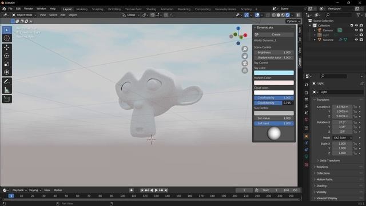Click the pan view hand icon
The width and height of the screenshot is (366, 206).
pos(245,56)
